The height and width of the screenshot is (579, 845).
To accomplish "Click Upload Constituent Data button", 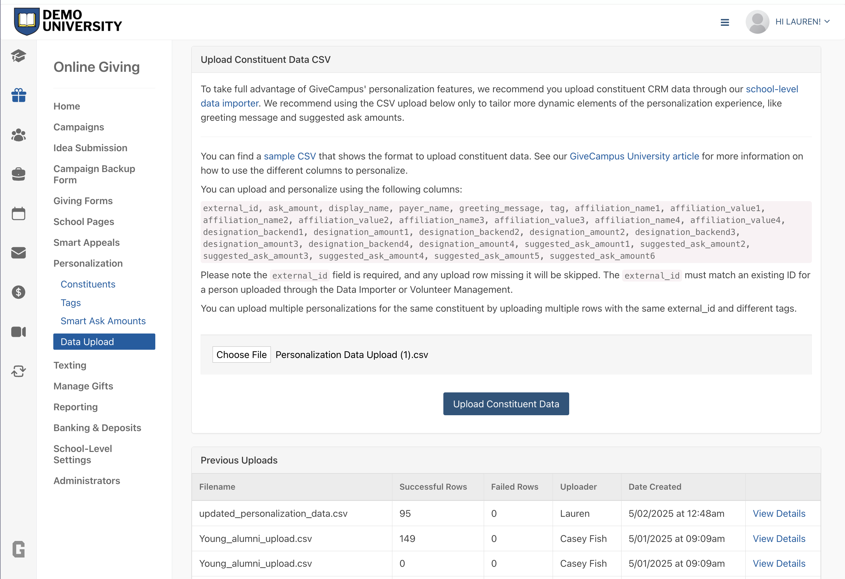I will point(506,404).
